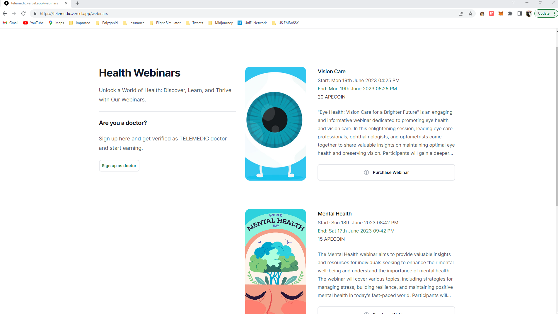
Task: Open the three-dot Chrome menu
Action: 554,13
